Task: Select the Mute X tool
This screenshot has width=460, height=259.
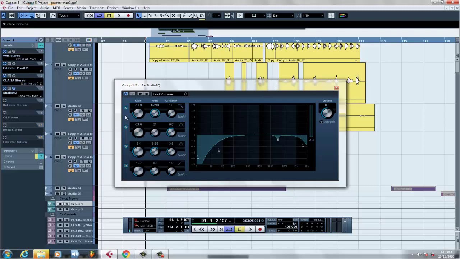Action: pyautogui.click(x=173, y=15)
